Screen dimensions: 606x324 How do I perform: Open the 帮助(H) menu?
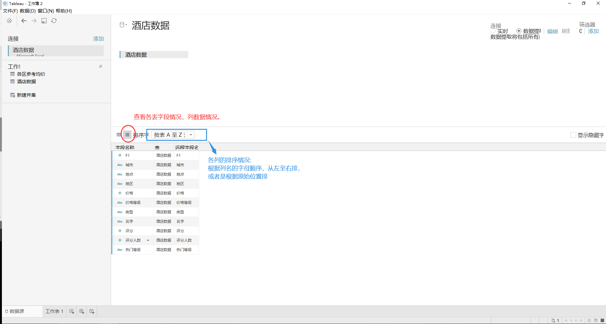pyautogui.click(x=64, y=11)
